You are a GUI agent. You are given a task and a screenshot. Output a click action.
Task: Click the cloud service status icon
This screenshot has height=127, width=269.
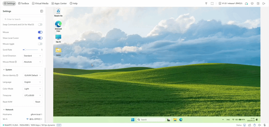[x=246, y=3]
